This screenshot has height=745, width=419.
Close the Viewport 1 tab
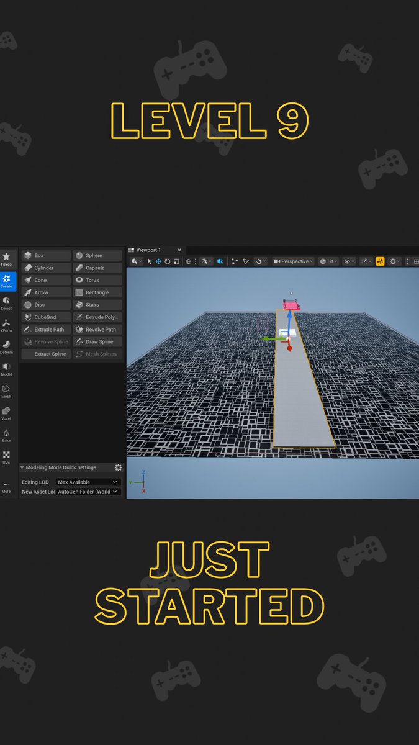tap(179, 250)
